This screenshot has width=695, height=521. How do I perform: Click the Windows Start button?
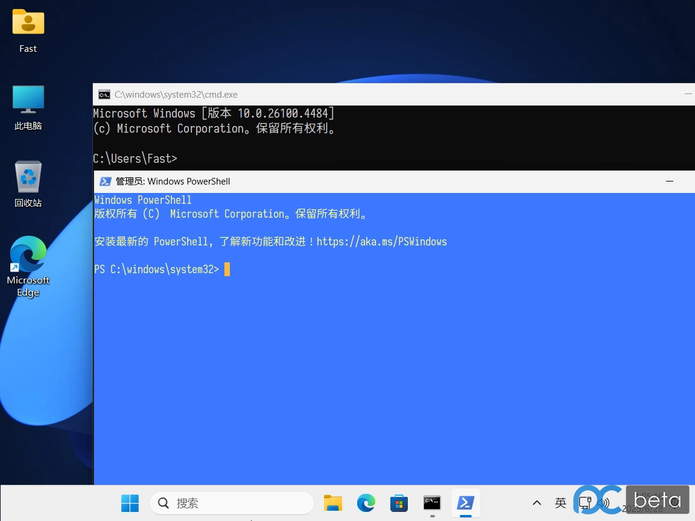[130, 503]
